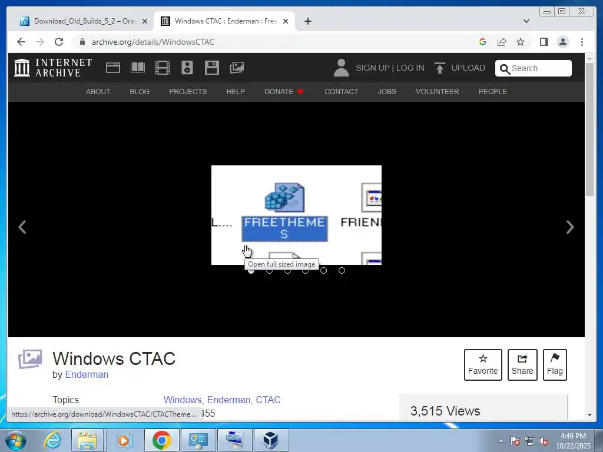Open the Enderman topic link
Viewport: 603px width, 452px height.
pyautogui.click(x=228, y=400)
